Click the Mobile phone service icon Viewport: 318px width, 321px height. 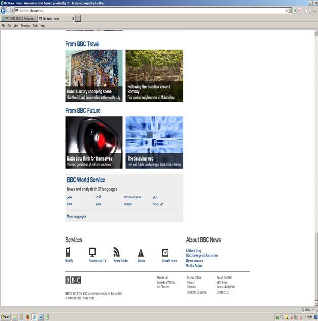(68, 252)
